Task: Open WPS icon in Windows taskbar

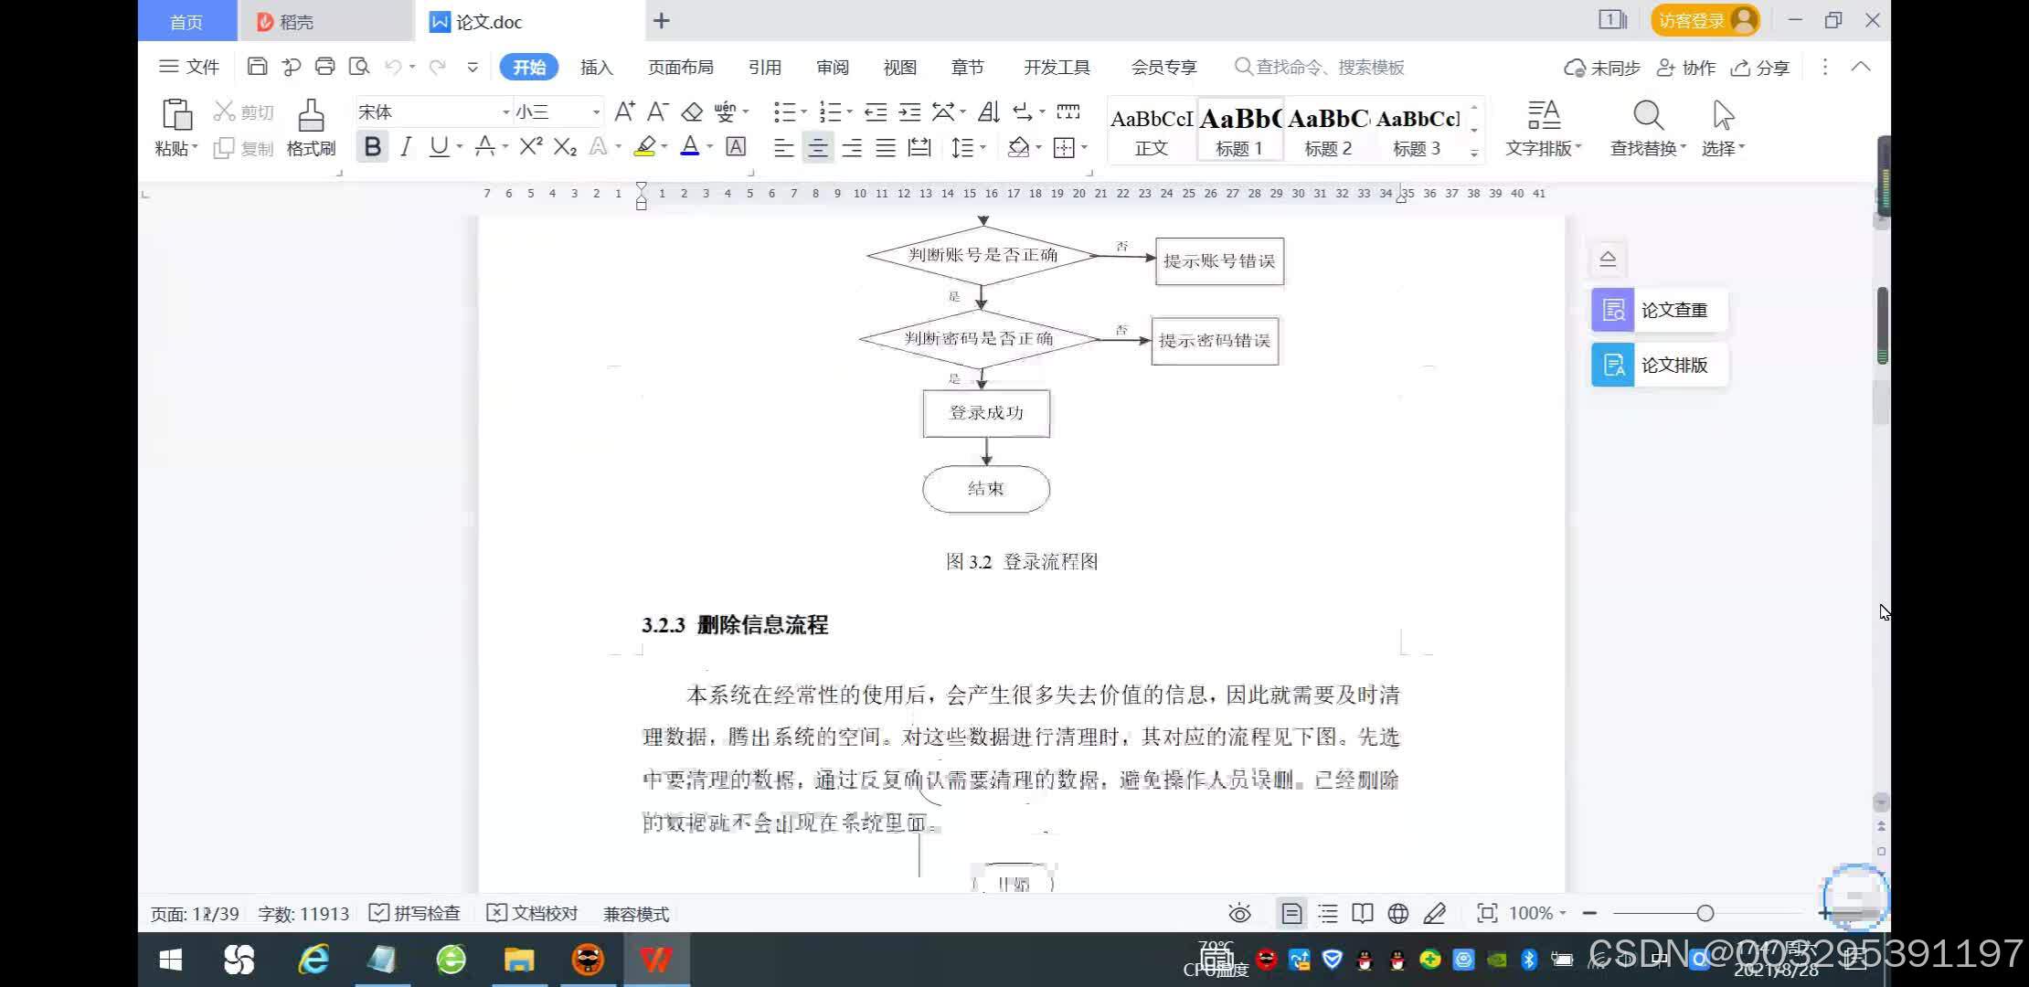Action: click(655, 960)
